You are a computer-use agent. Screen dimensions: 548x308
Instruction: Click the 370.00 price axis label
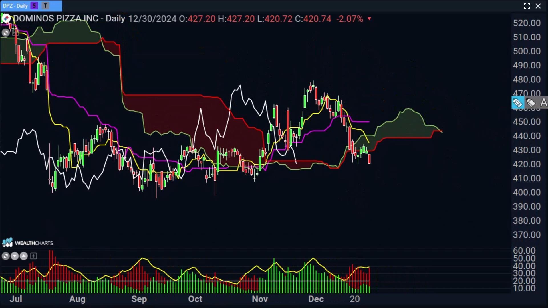click(527, 235)
